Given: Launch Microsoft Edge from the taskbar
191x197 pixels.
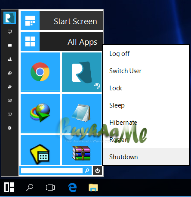Looking at the screenshot, I should (72, 188).
